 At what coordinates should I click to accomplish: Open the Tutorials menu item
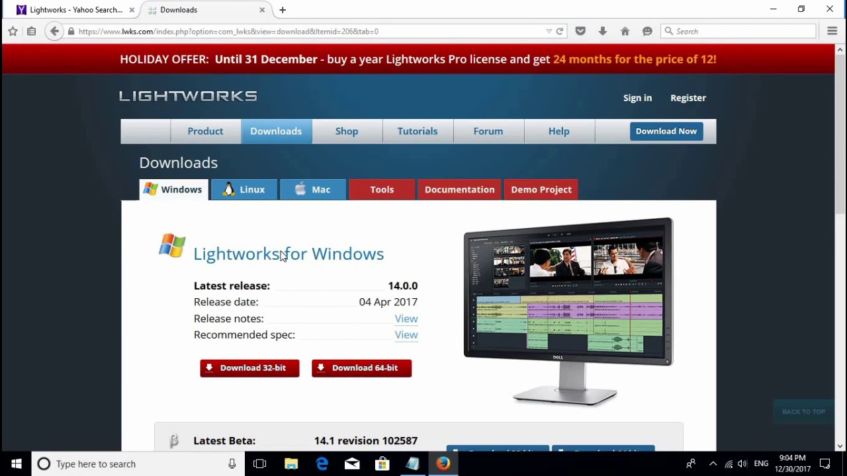pyautogui.click(x=418, y=131)
